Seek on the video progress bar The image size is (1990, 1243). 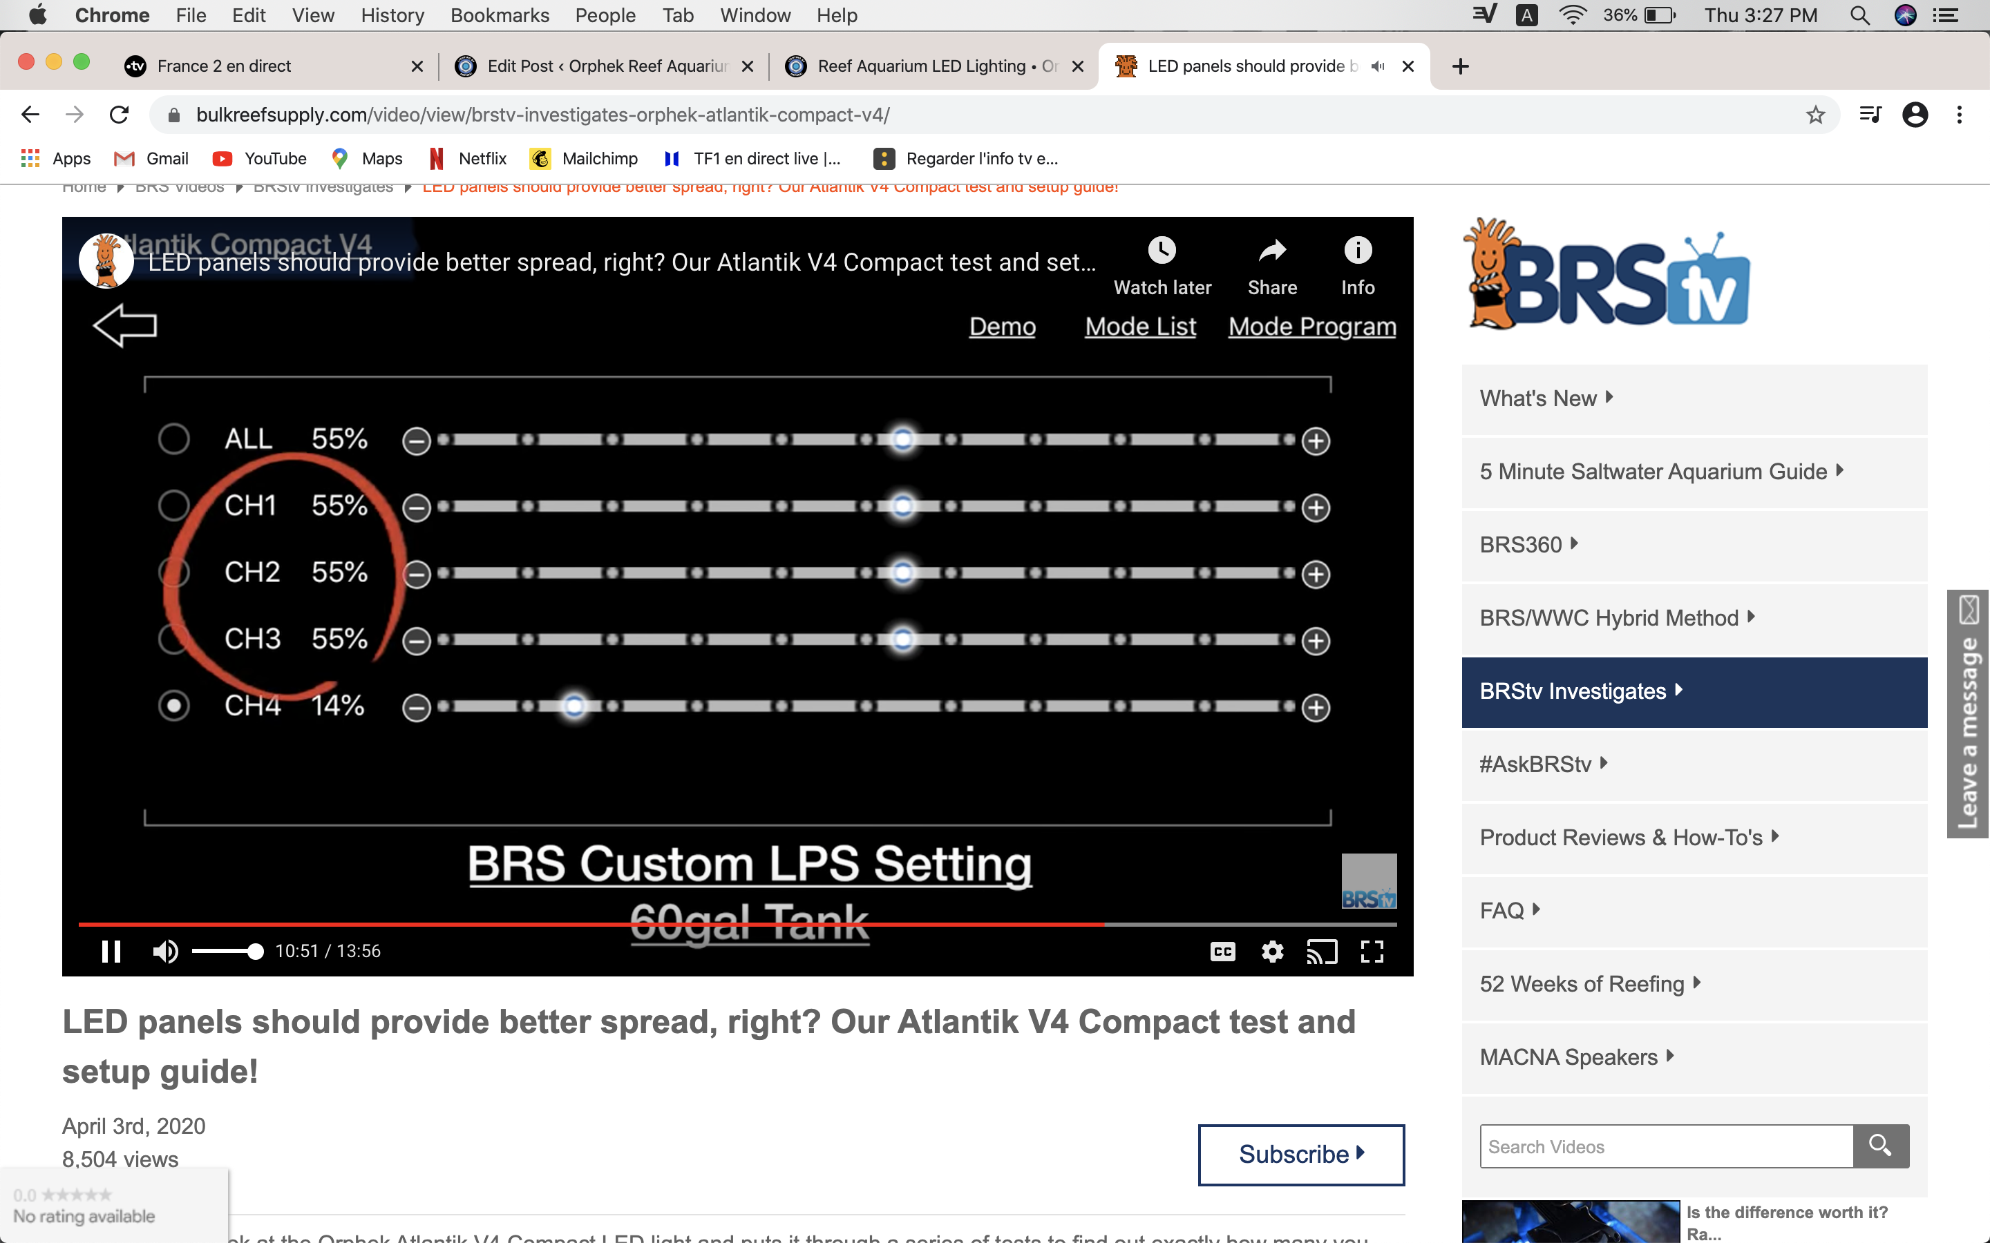coord(737,925)
